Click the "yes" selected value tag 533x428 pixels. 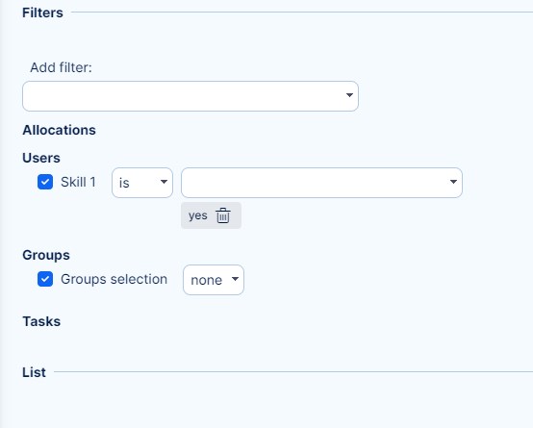click(198, 215)
